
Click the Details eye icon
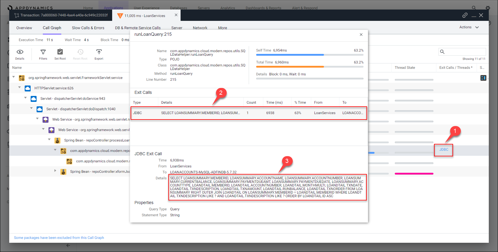point(20,52)
